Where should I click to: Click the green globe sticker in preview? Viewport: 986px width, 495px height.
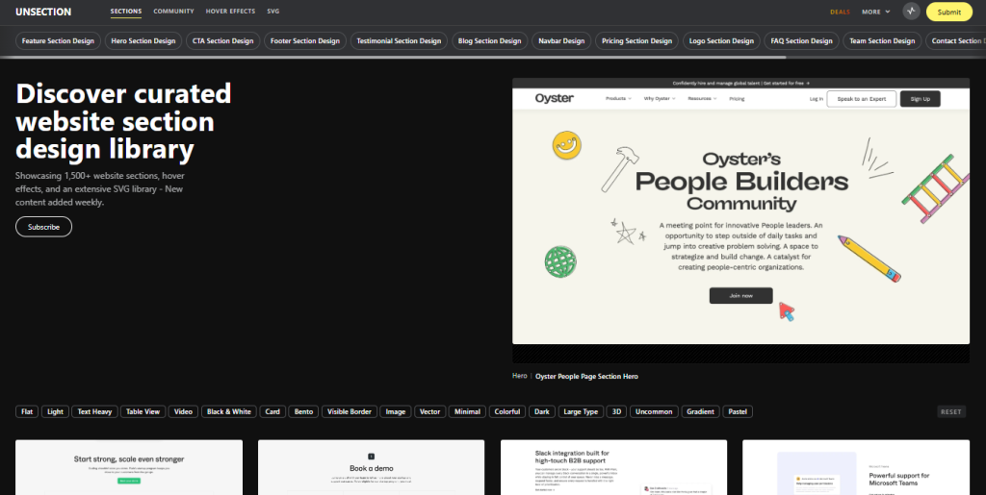click(560, 261)
